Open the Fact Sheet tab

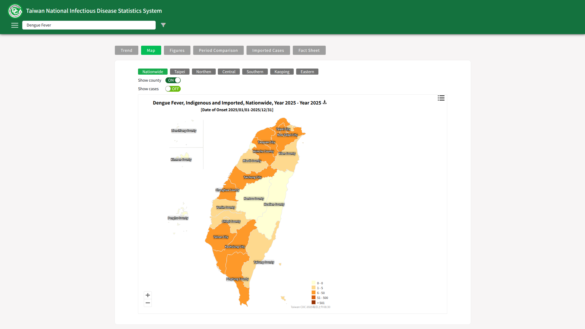point(309,51)
